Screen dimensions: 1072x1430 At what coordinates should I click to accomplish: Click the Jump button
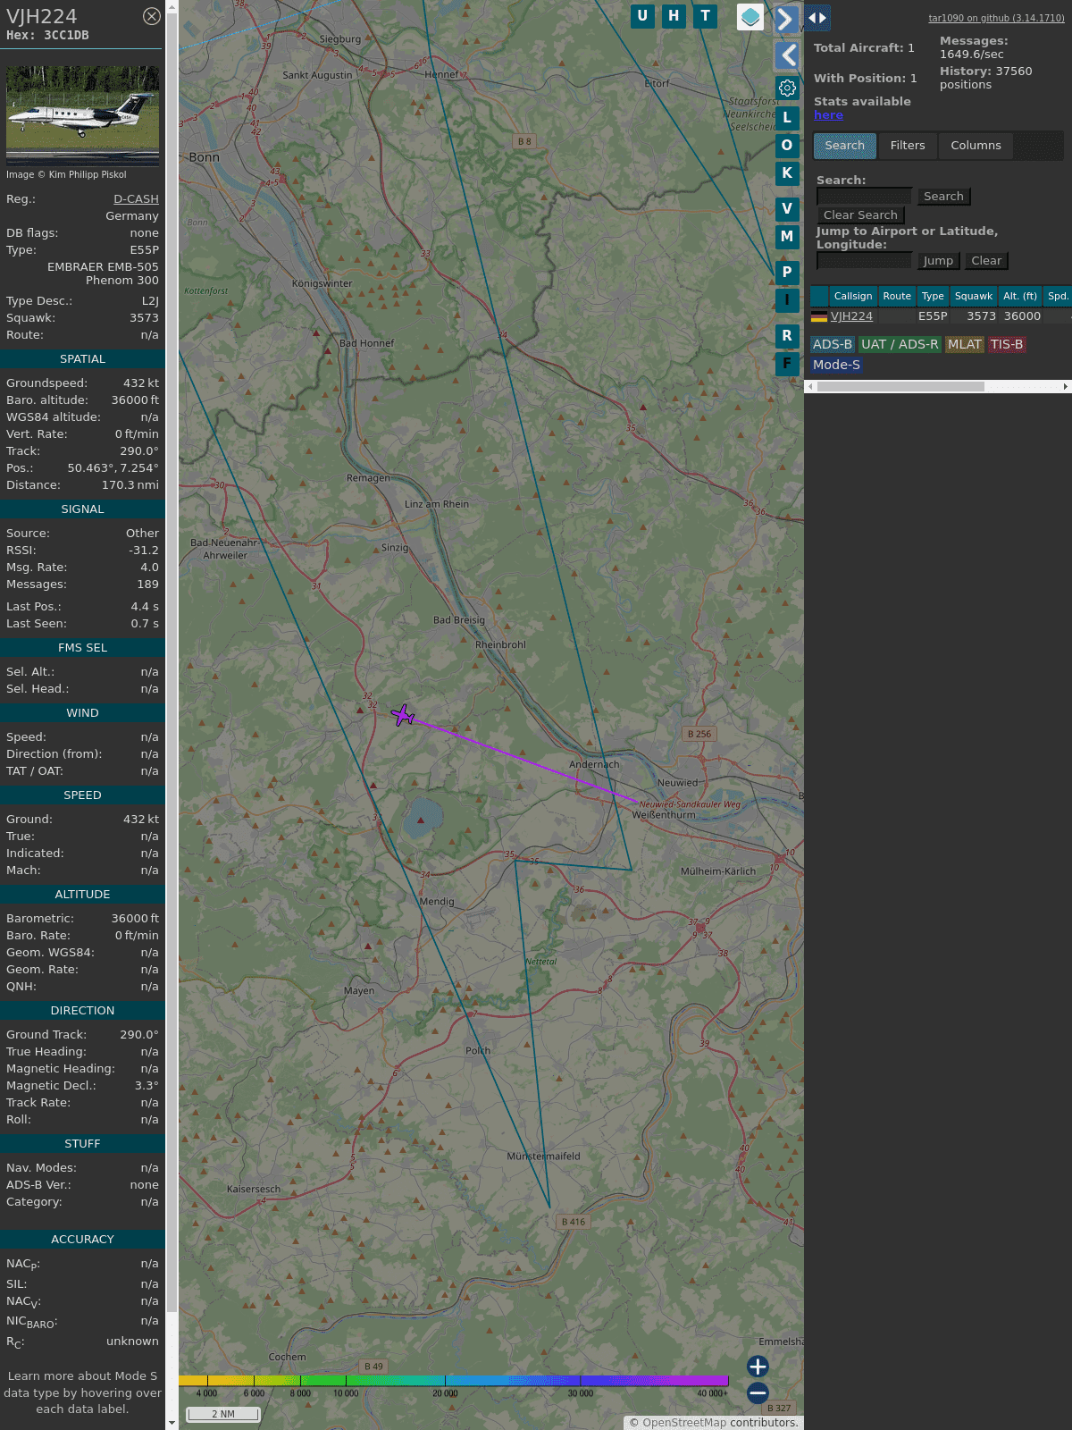pos(938,261)
